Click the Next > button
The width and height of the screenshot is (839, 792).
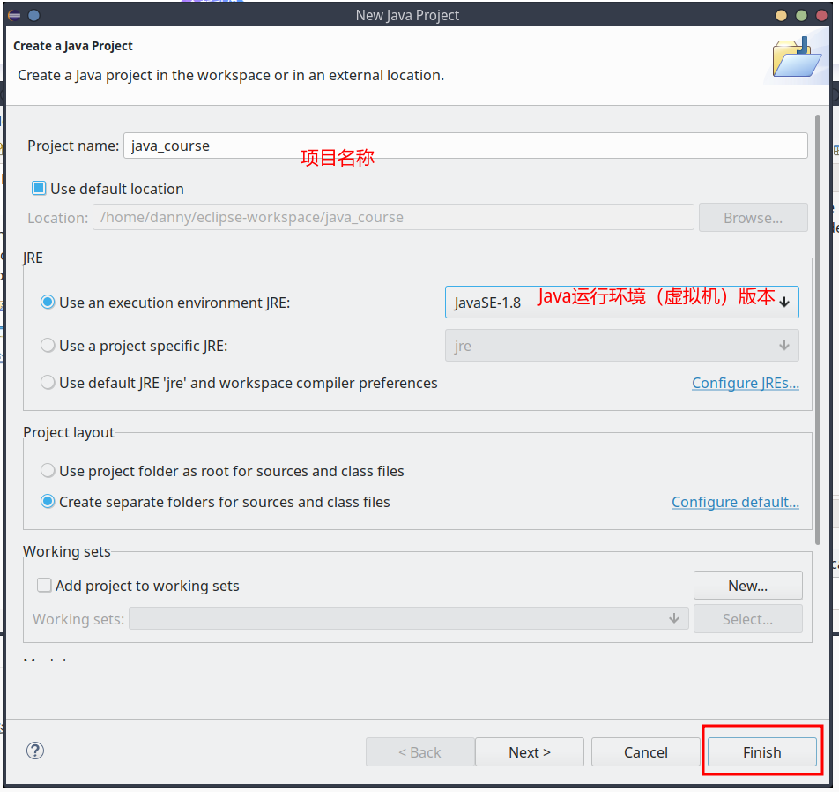tap(529, 752)
